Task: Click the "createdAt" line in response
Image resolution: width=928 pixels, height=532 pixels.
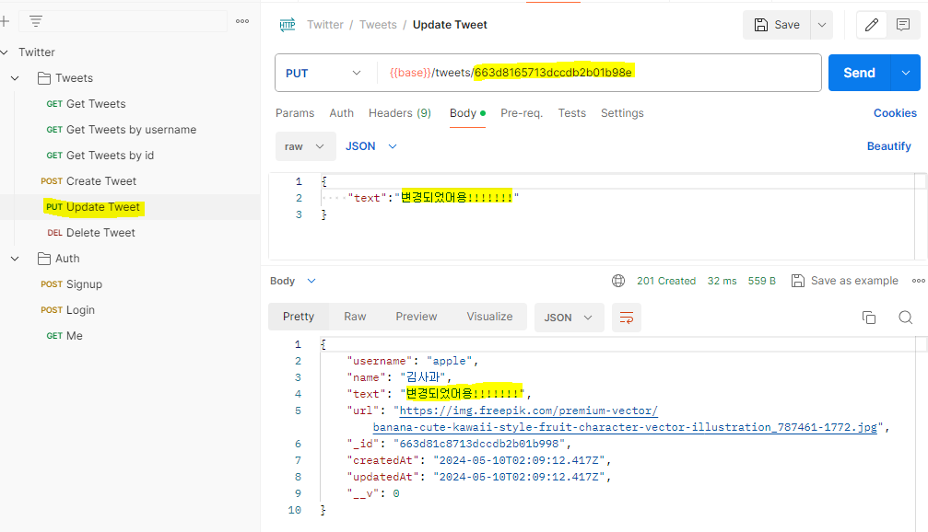Action: [479, 460]
